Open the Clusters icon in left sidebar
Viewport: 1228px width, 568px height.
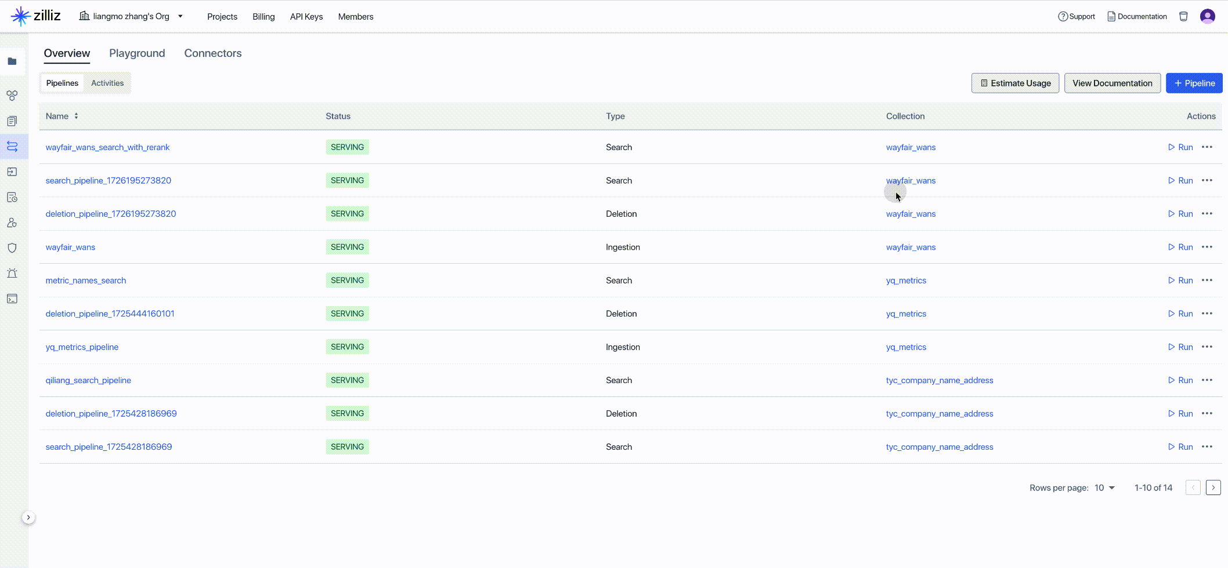coord(12,95)
